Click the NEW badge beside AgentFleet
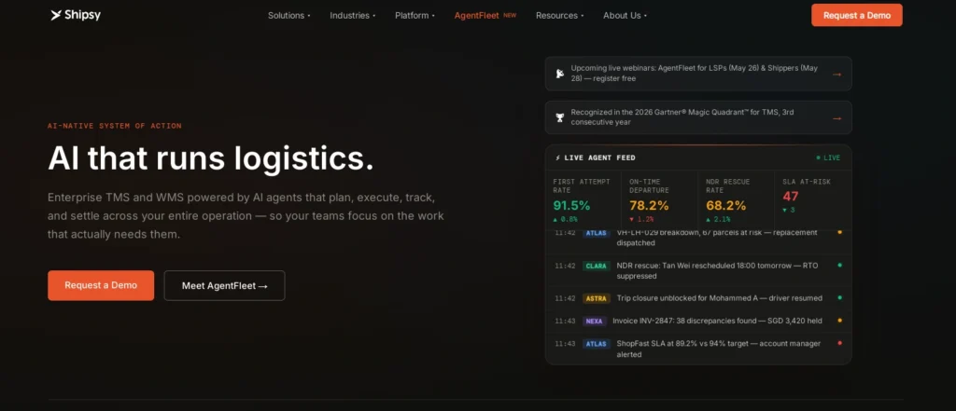The width and height of the screenshot is (956, 411). tap(510, 15)
